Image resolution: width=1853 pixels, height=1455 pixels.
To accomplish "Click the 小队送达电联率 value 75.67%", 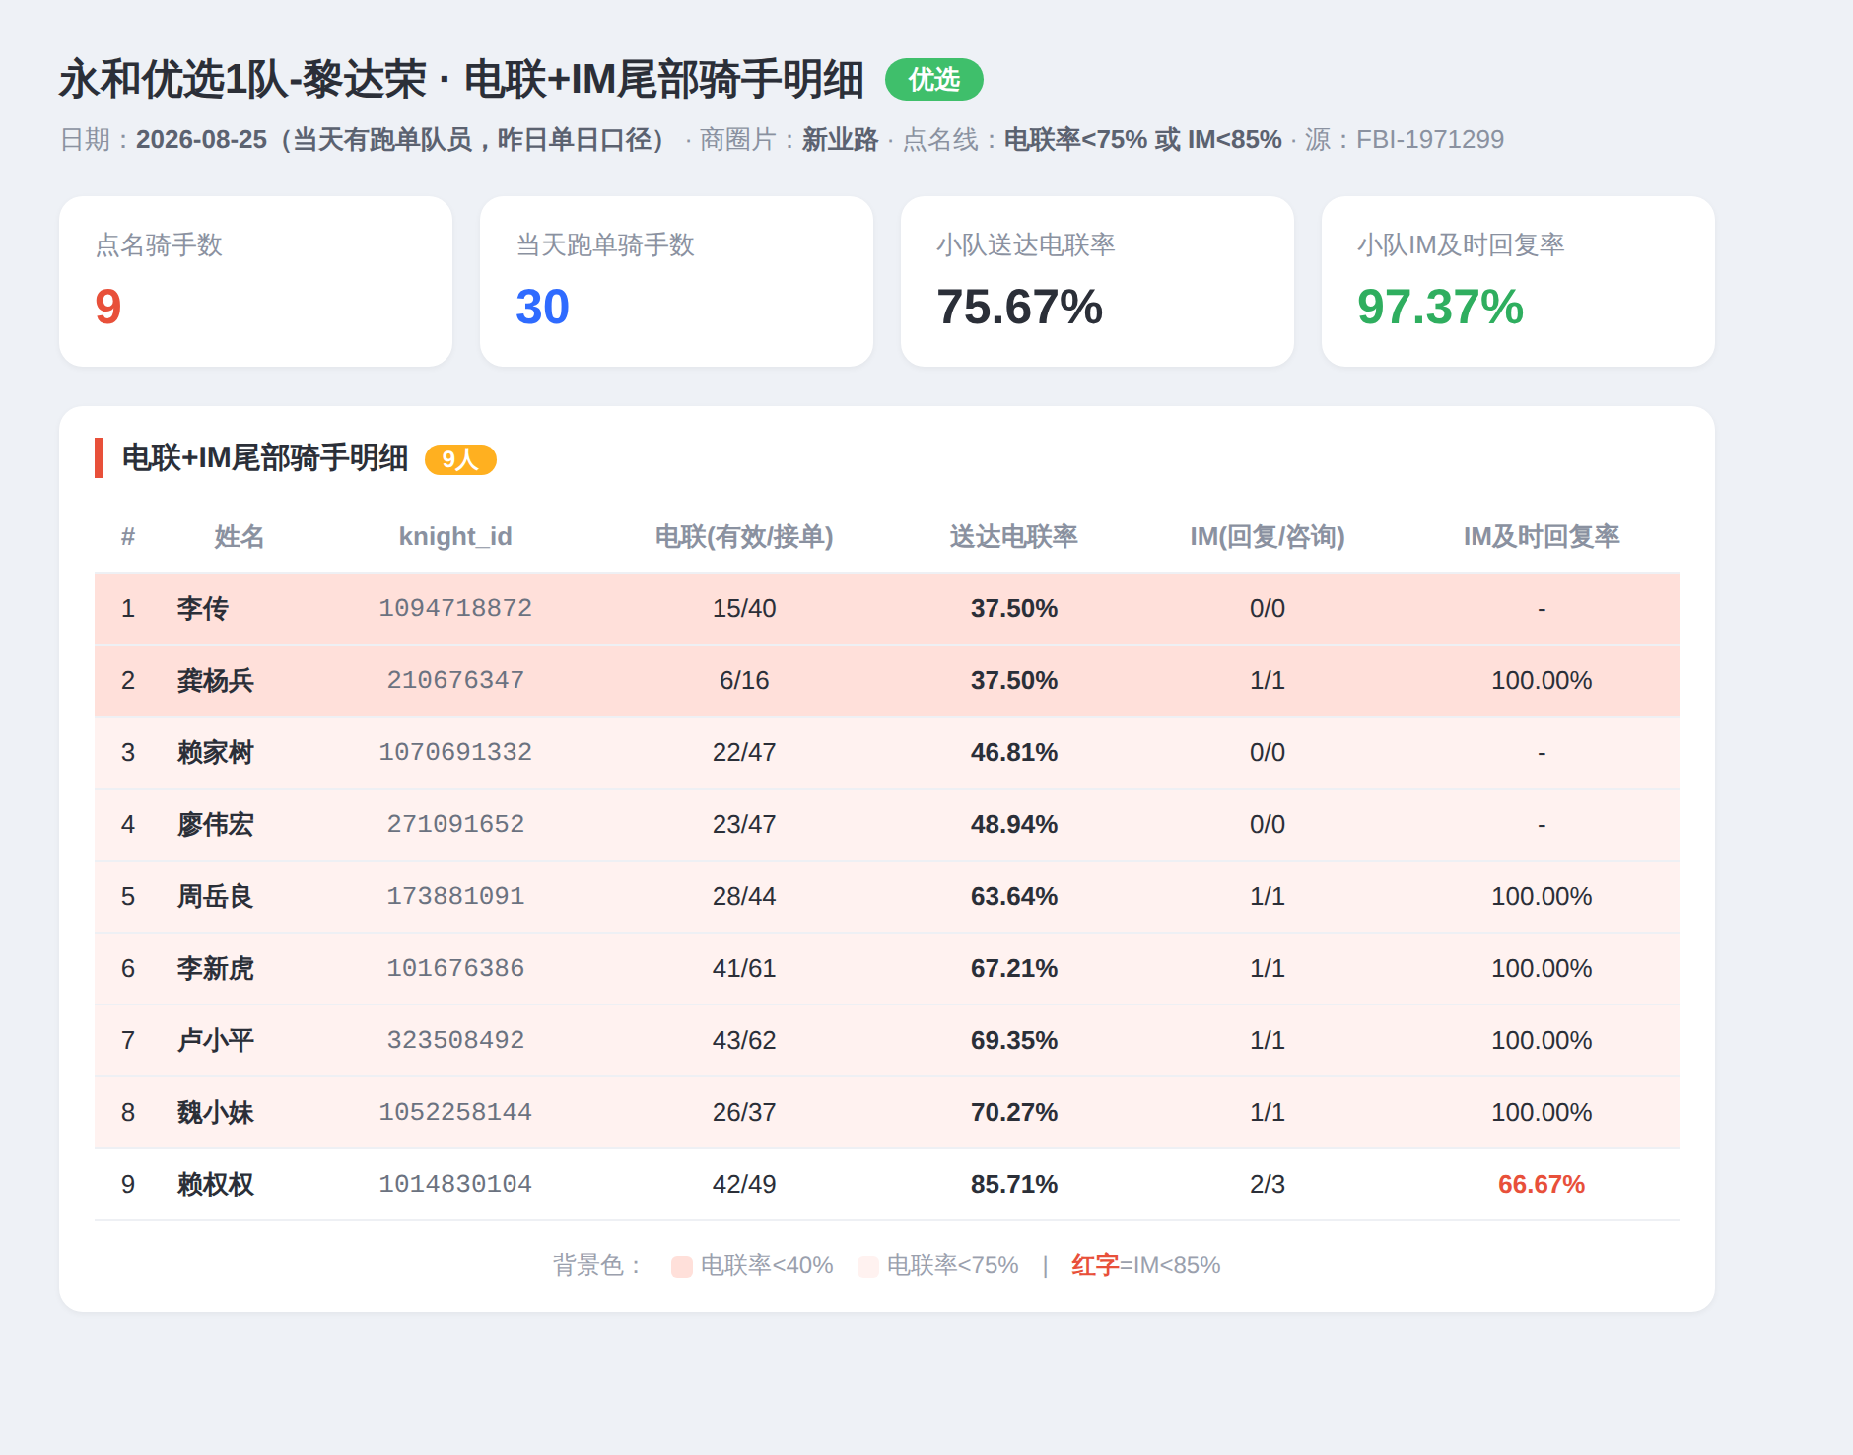I will click(x=1019, y=307).
